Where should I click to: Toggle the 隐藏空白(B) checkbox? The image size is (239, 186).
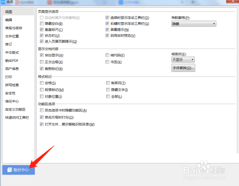tap(42, 23)
